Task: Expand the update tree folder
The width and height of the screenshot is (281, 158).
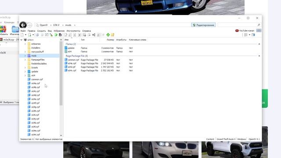Action: (x=25, y=72)
